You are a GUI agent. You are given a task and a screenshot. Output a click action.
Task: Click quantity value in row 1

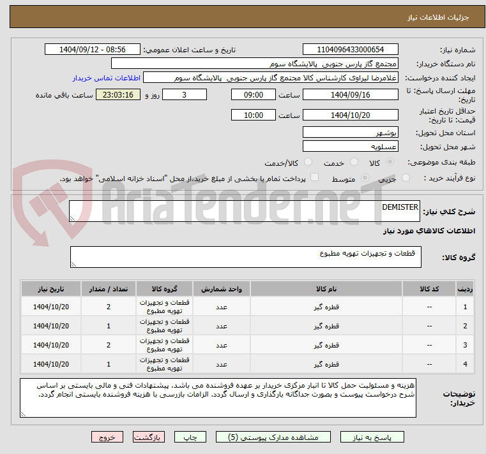(x=108, y=307)
